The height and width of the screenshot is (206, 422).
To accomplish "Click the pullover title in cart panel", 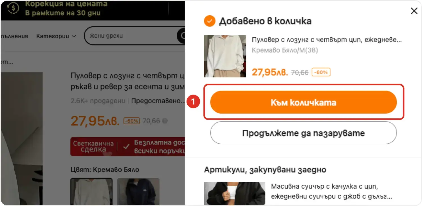I will pos(327,40).
